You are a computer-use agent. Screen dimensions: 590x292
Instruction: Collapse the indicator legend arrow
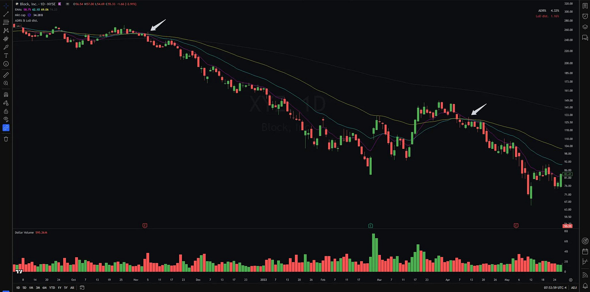(x=17, y=26)
